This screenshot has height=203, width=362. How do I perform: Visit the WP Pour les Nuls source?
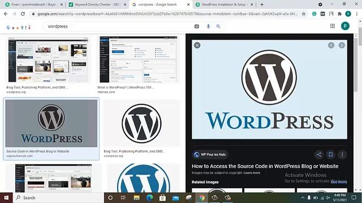click(210, 155)
